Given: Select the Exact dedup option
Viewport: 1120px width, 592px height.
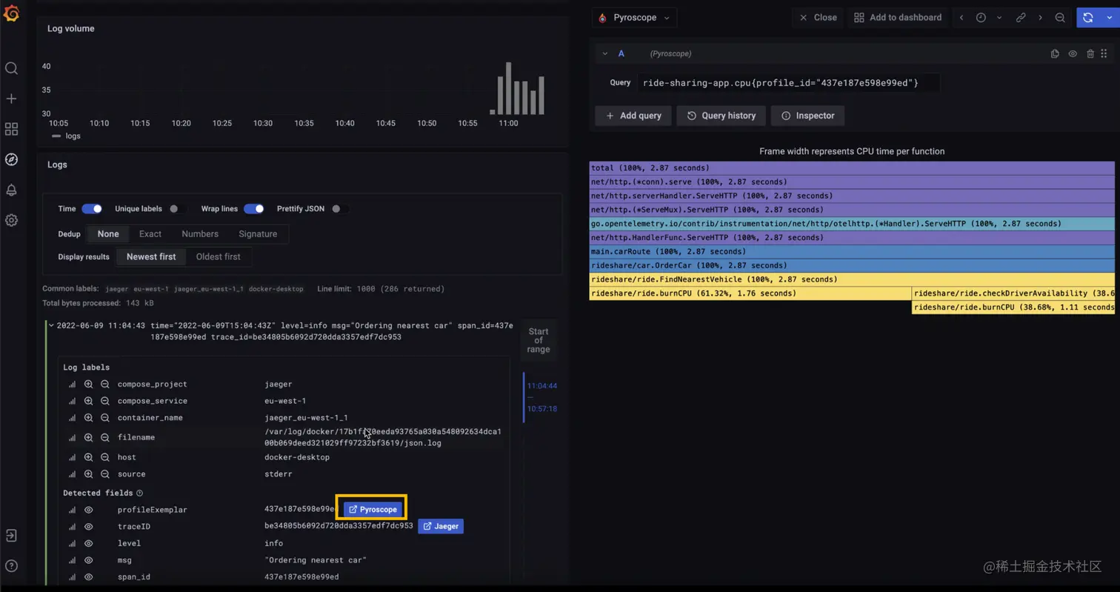Looking at the screenshot, I should point(150,234).
